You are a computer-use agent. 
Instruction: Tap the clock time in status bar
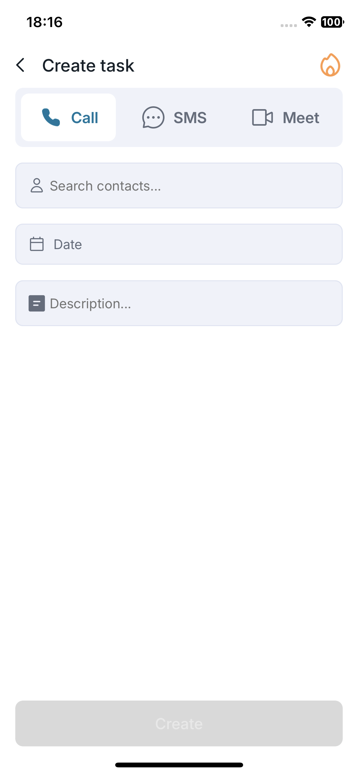click(x=45, y=22)
